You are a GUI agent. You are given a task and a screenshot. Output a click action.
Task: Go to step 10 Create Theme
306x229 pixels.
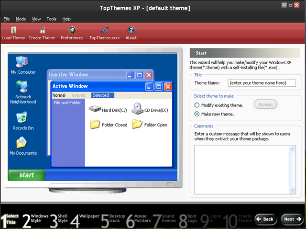click(x=237, y=220)
